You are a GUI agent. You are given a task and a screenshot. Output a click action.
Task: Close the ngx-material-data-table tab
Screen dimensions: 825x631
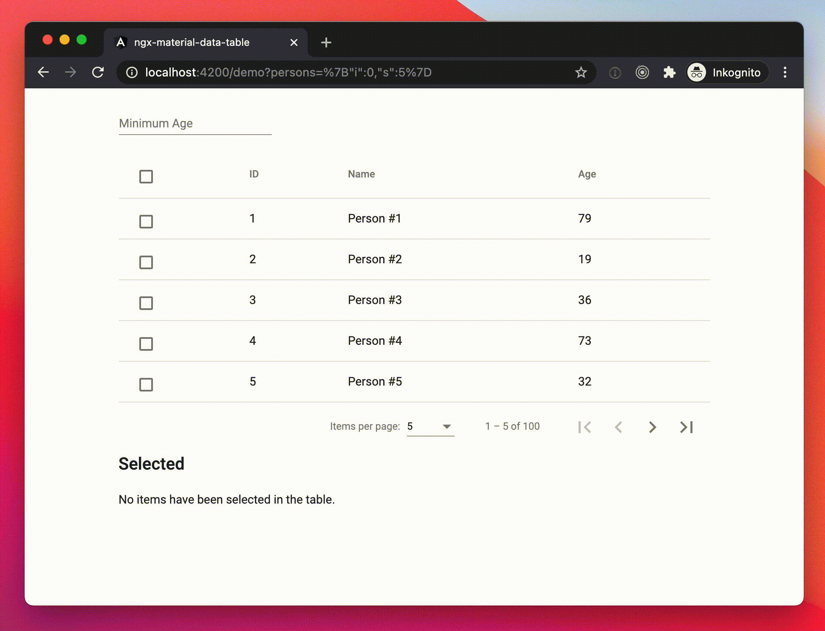tap(294, 42)
